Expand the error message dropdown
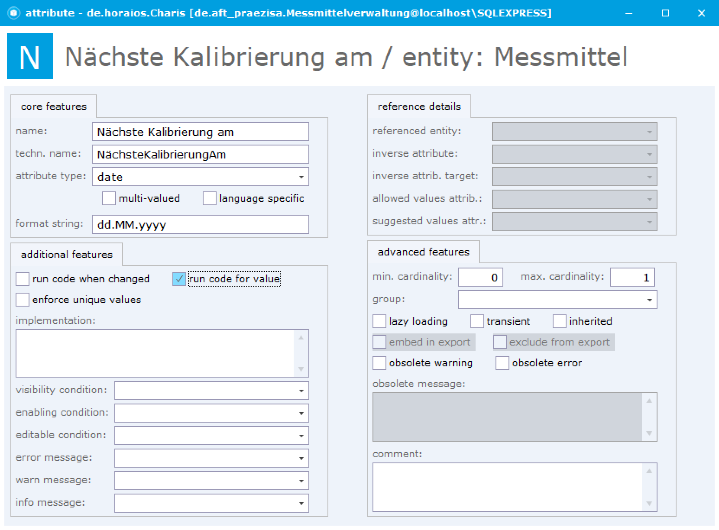Image resolution: width=719 pixels, height=530 pixels. pyautogui.click(x=301, y=458)
